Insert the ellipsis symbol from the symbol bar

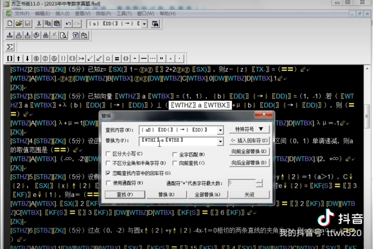click(x=152, y=58)
